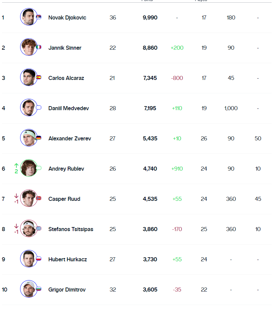Image resolution: width=274 pixels, height=310 pixels.
Task: Click the Italian flag next to Jannik Sinner
Action: (x=39, y=47)
